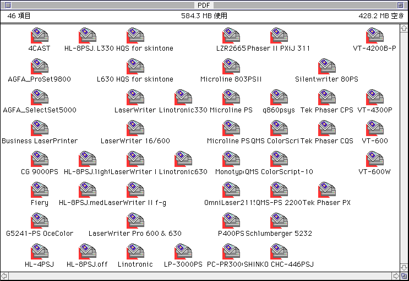
Task: Select the QMS ColorScript-10 file icon
Action: [279, 159]
